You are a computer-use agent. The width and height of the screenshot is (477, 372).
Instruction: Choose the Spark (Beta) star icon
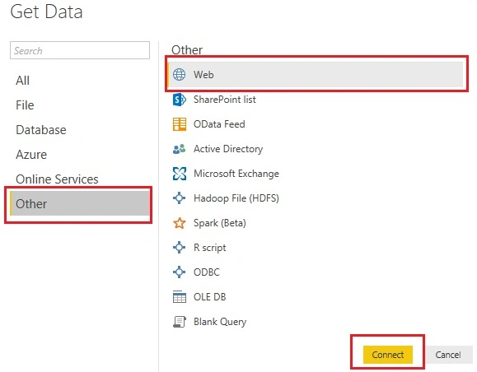click(179, 223)
